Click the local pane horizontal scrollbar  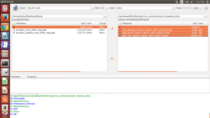point(46,72)
